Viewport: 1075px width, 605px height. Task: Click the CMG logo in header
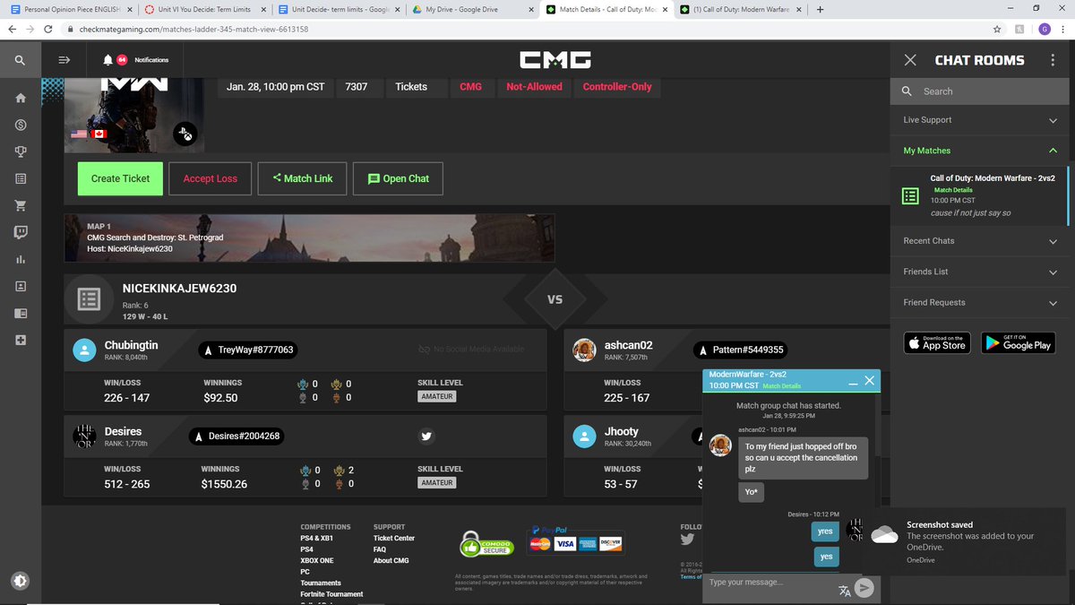pos(555,60)
